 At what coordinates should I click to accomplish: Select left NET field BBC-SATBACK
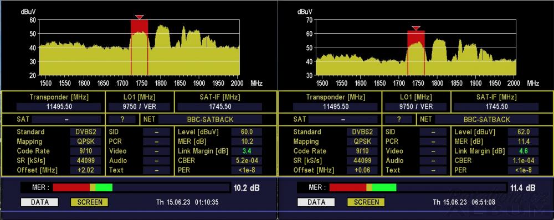210,119
